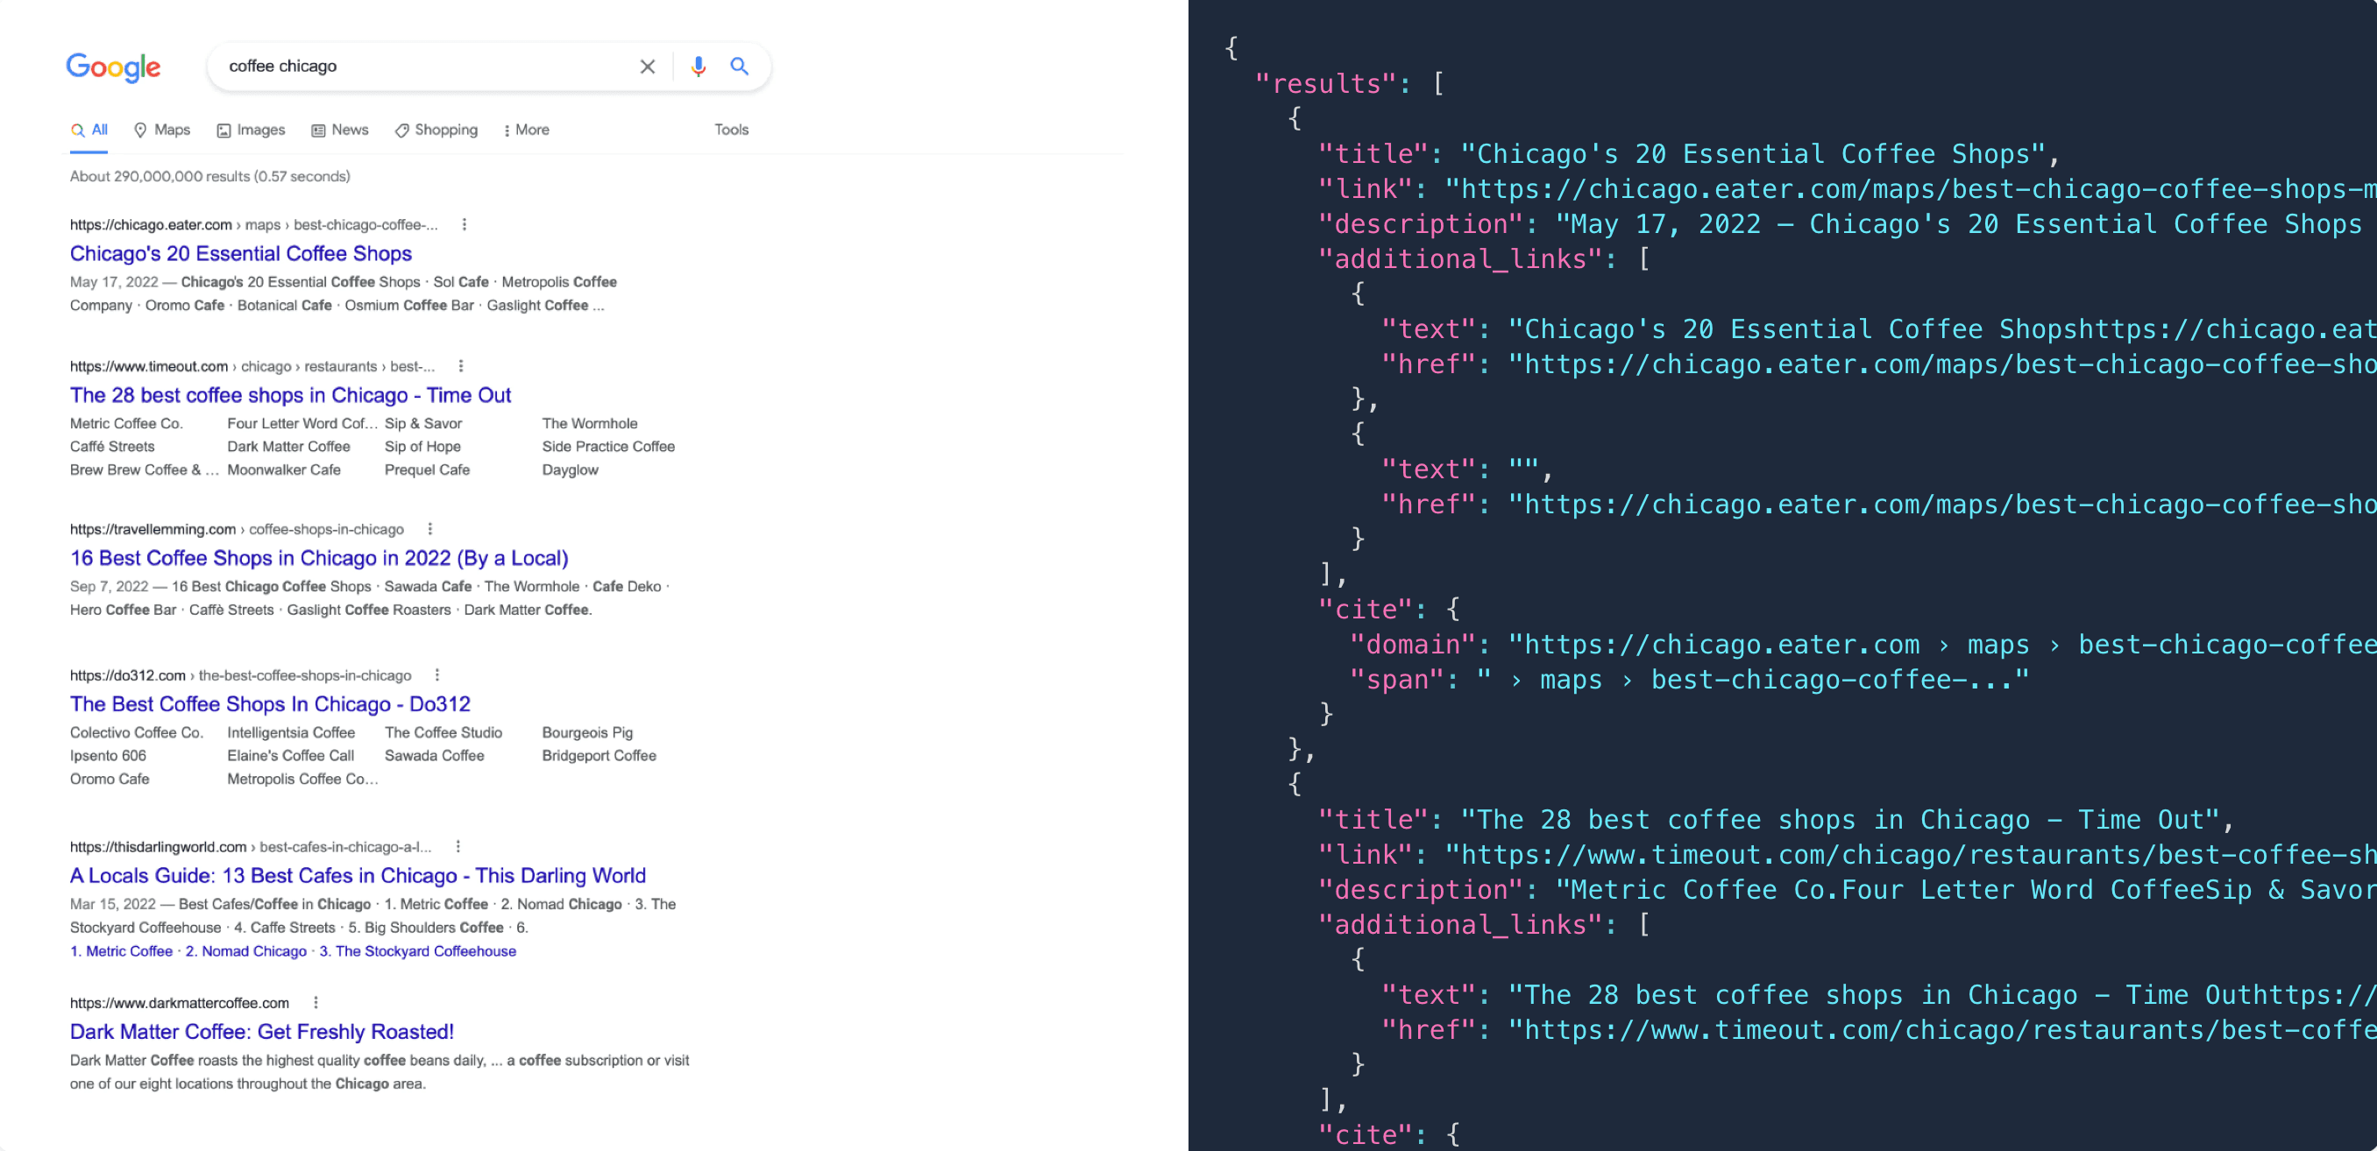This screenshot has height=1151, width=2377.
Task: Open 'The Best Coffee Shops In Chicago - Do312' result
Action: 270,704
